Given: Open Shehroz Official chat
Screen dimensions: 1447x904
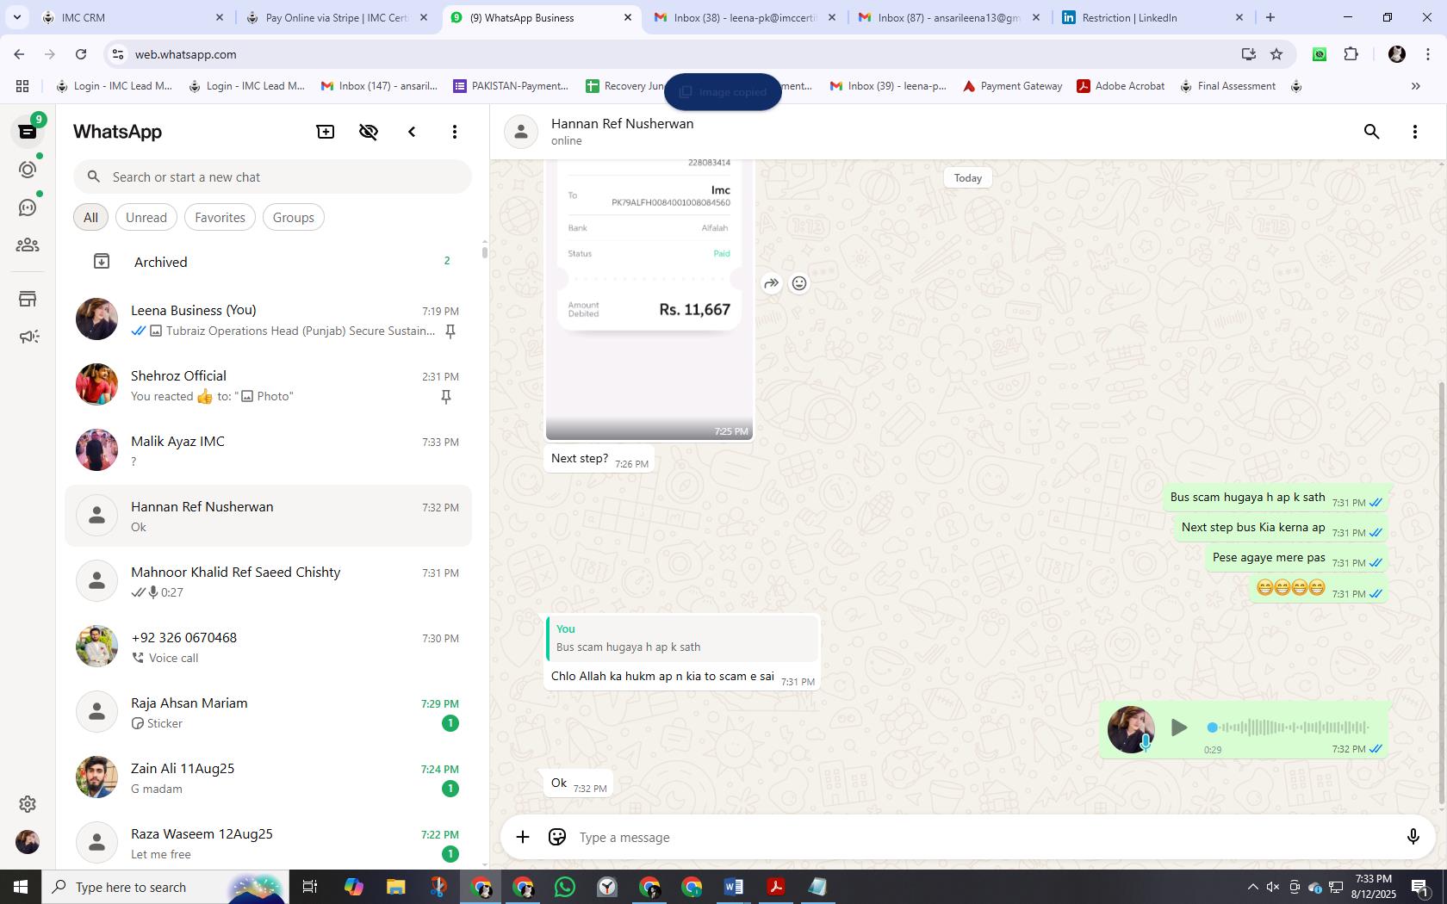Looking at the screenshot, I should pyautogui.click(x=269, y=385).
